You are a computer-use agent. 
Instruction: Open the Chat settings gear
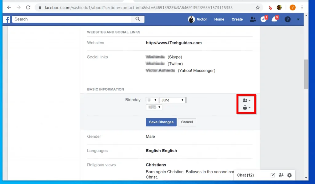pos(289,175)
